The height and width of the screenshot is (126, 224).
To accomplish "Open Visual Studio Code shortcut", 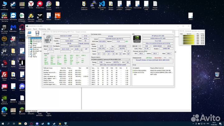I will (102, 5).
